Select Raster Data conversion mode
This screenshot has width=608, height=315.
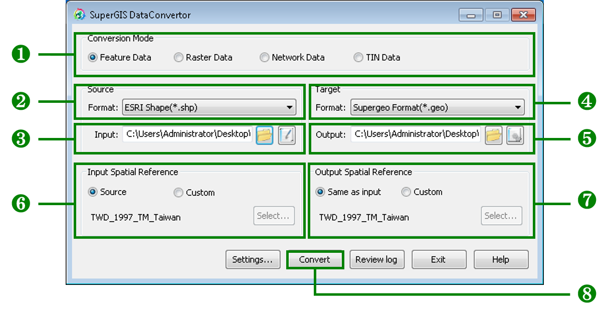point(203,58)
